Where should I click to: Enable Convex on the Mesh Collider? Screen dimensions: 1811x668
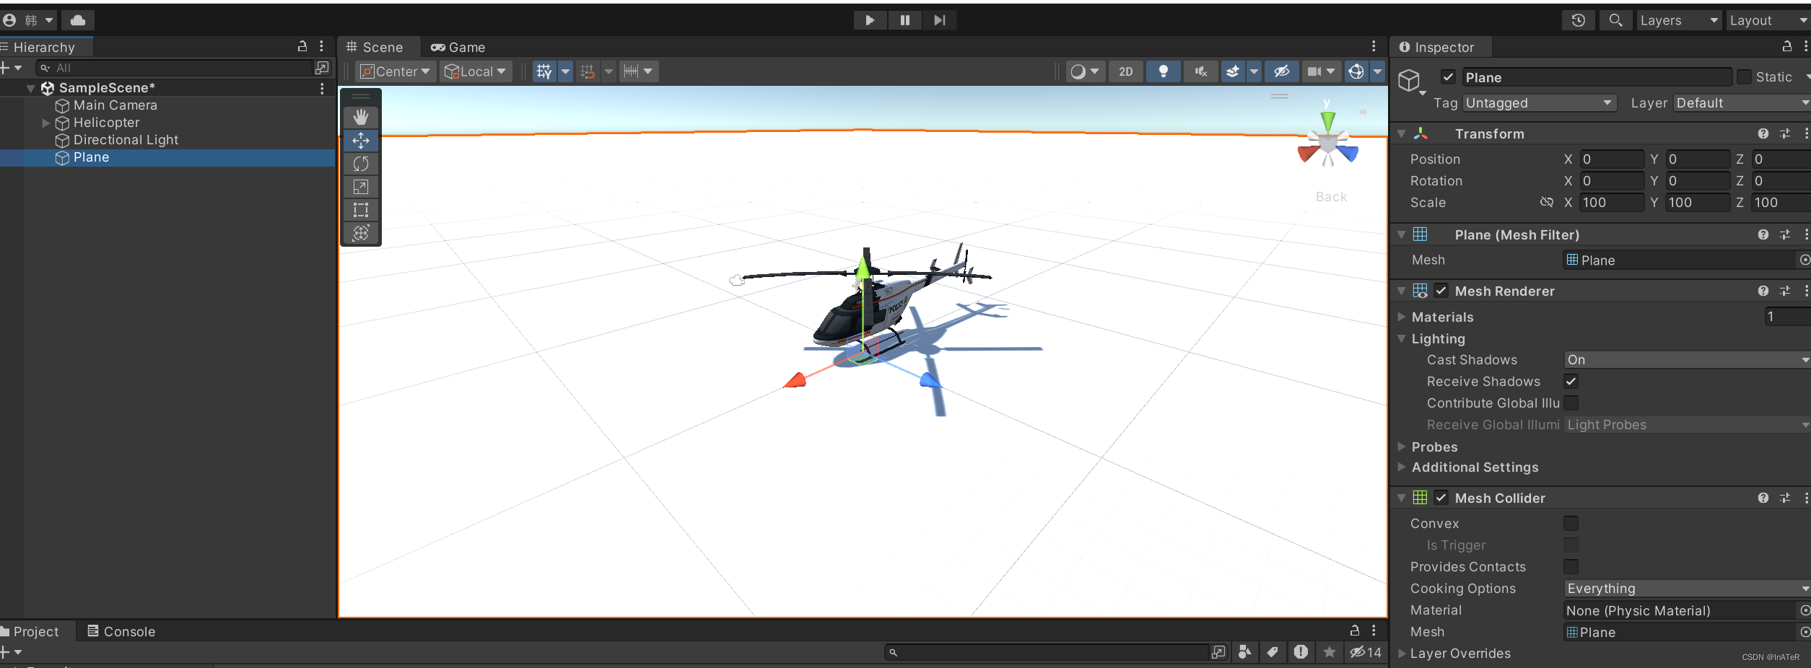click(x=1571, y=523)
